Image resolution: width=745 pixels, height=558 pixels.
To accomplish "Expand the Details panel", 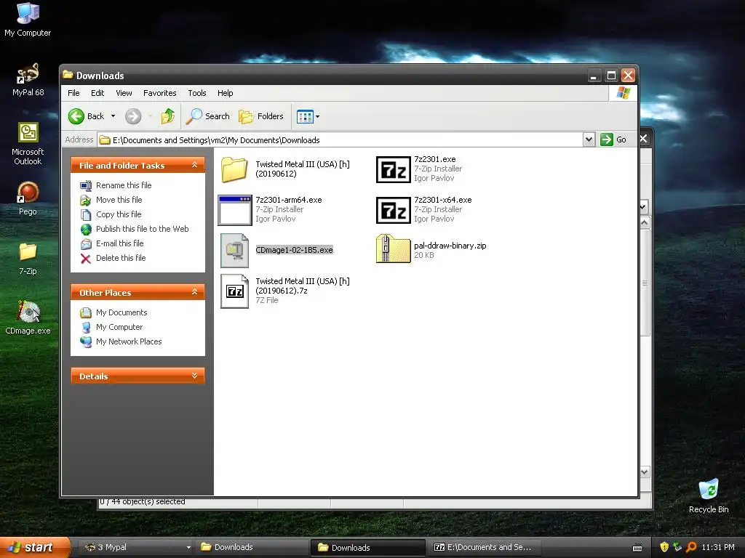I will (194, 376).
